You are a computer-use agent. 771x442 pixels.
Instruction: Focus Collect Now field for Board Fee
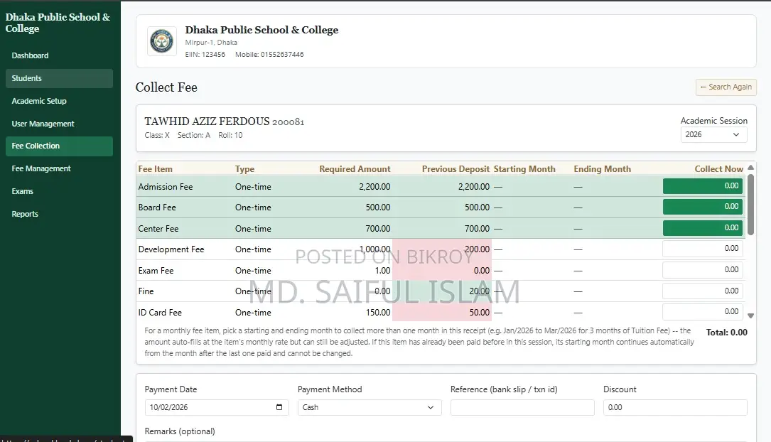pyautogui.click(x=702, y=207)
